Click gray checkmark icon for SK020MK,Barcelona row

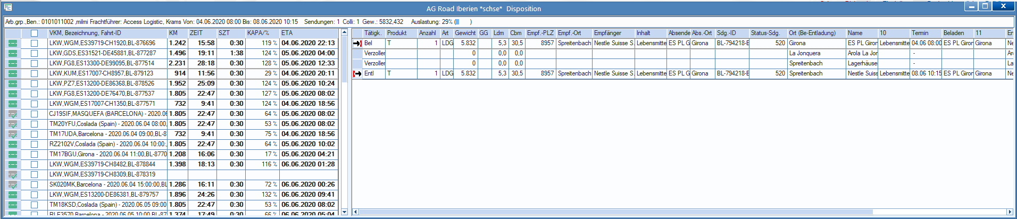pyautogui.click(x=13, y=184)
